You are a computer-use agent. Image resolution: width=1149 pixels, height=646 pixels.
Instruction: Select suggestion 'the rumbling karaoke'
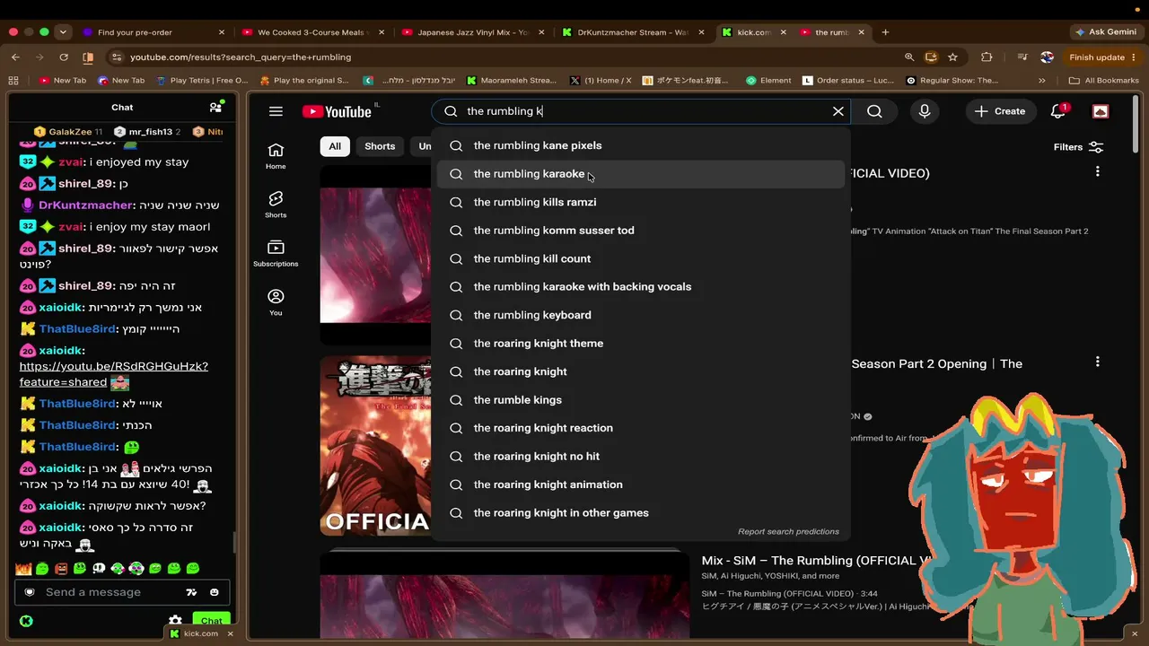click(641, 174)
